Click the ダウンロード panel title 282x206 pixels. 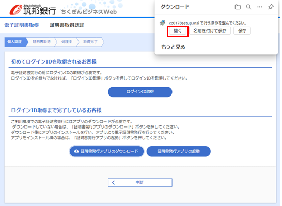(x=175, y=7)
